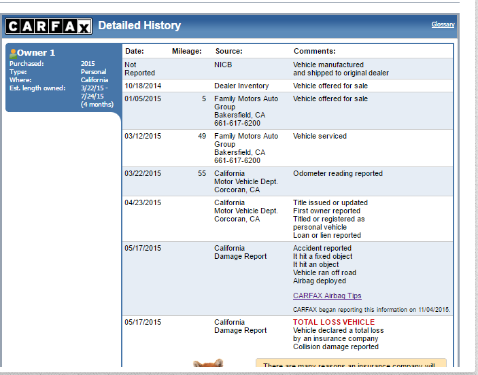Click the Owner 1 person icon
478x375 pixels.
pos(12,53)
